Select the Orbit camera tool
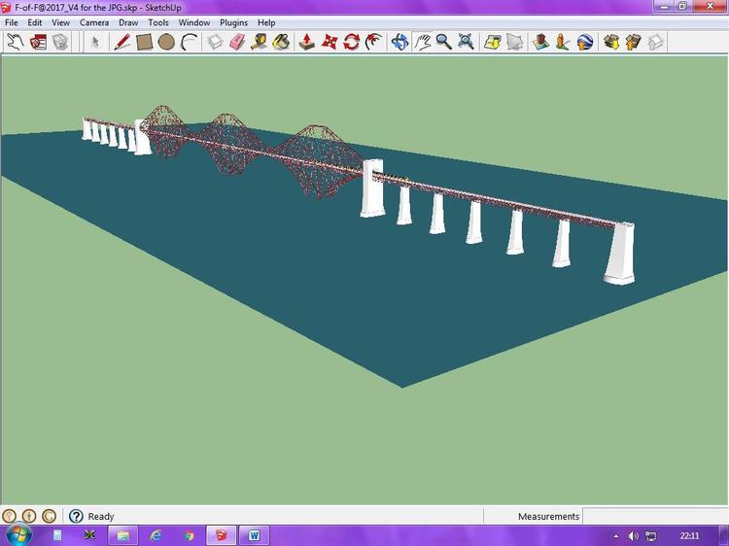The height and width of the screenshot is (546, 729). tap(399, 42)
